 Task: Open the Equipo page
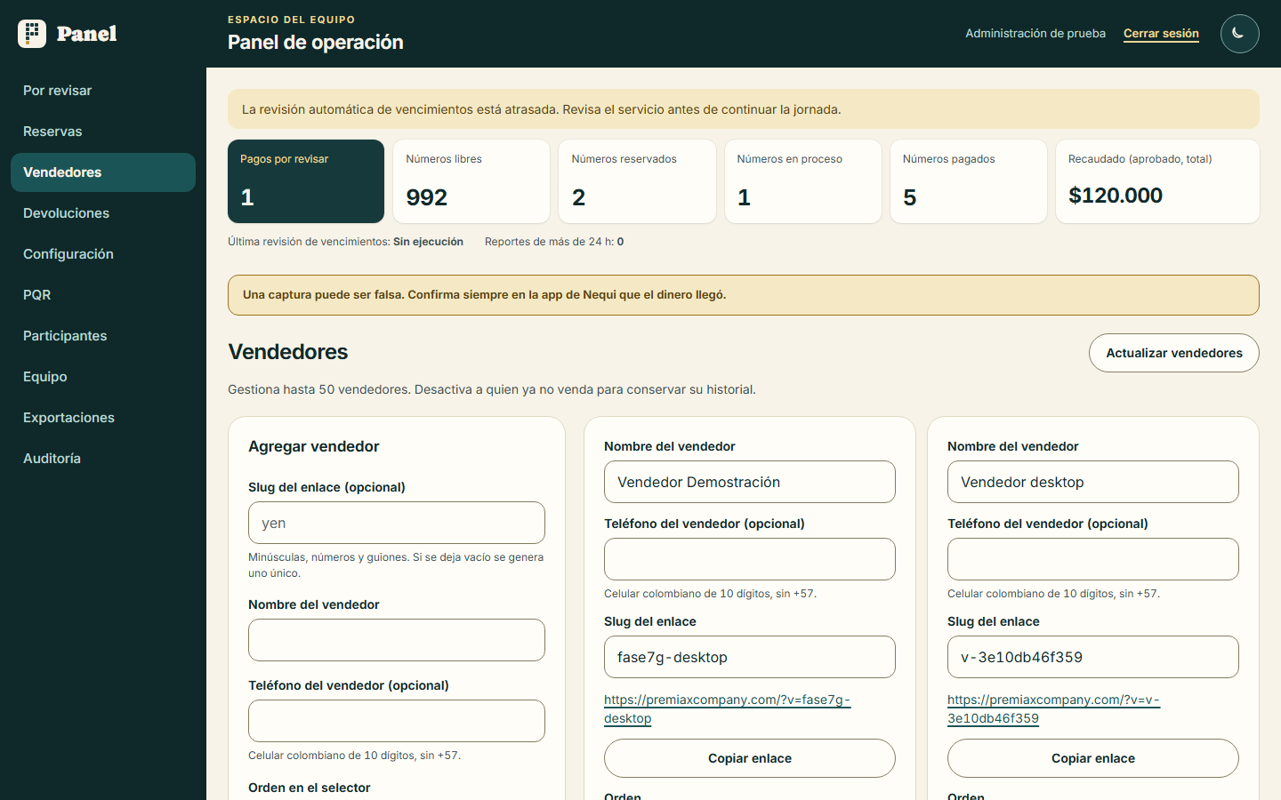click(x=103, y=377)
